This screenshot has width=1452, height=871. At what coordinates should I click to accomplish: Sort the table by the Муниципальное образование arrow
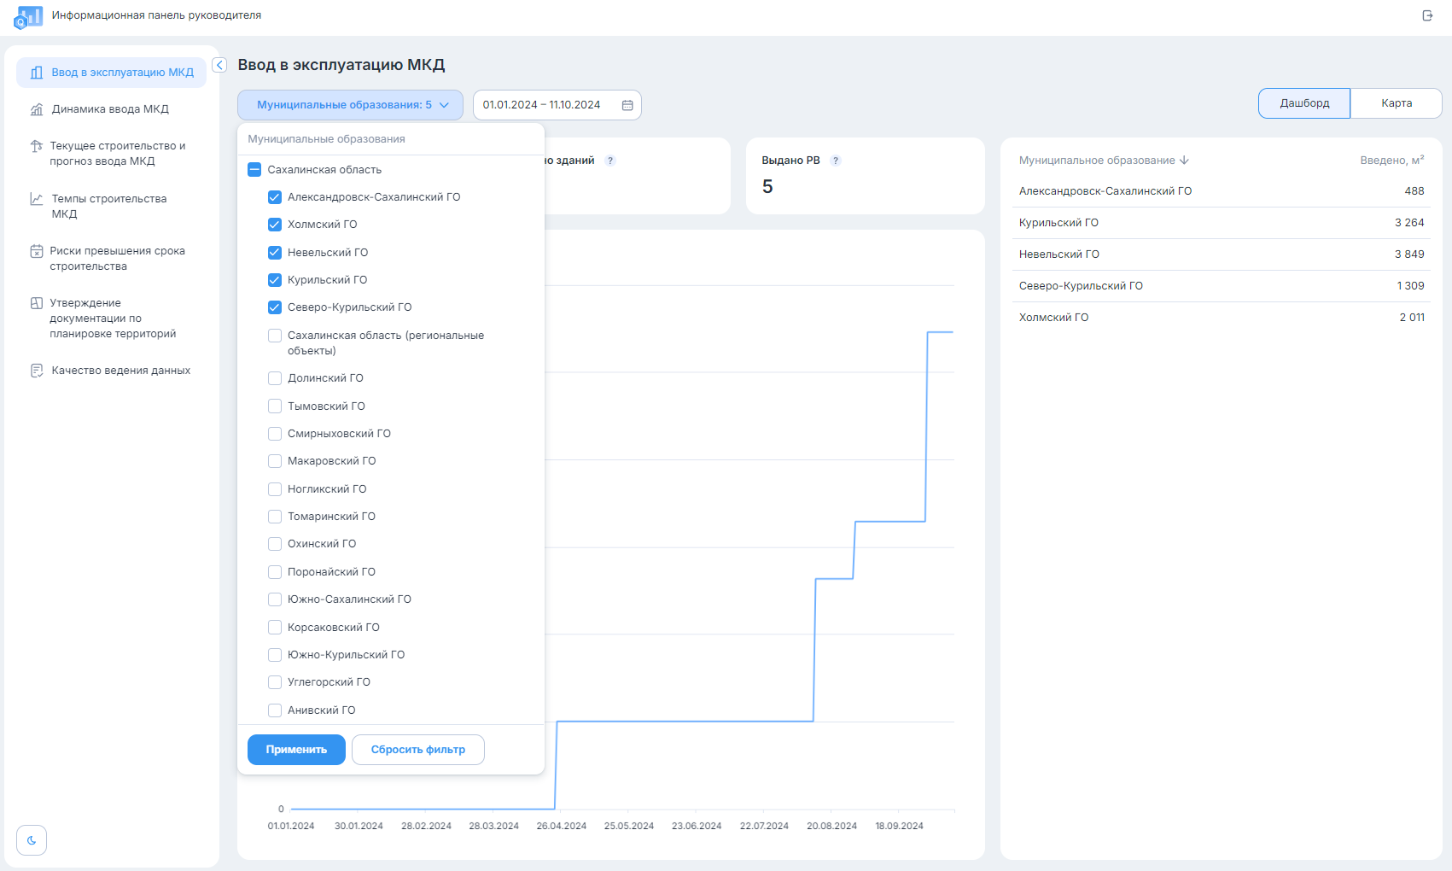coord(1184,161)
